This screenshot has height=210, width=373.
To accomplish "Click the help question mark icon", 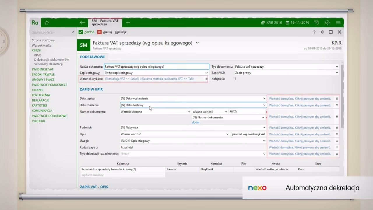I will 314,32.
